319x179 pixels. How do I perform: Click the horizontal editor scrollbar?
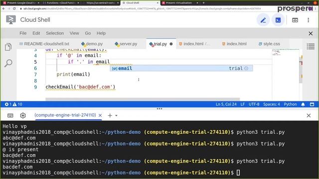click(x=143, y=99)
